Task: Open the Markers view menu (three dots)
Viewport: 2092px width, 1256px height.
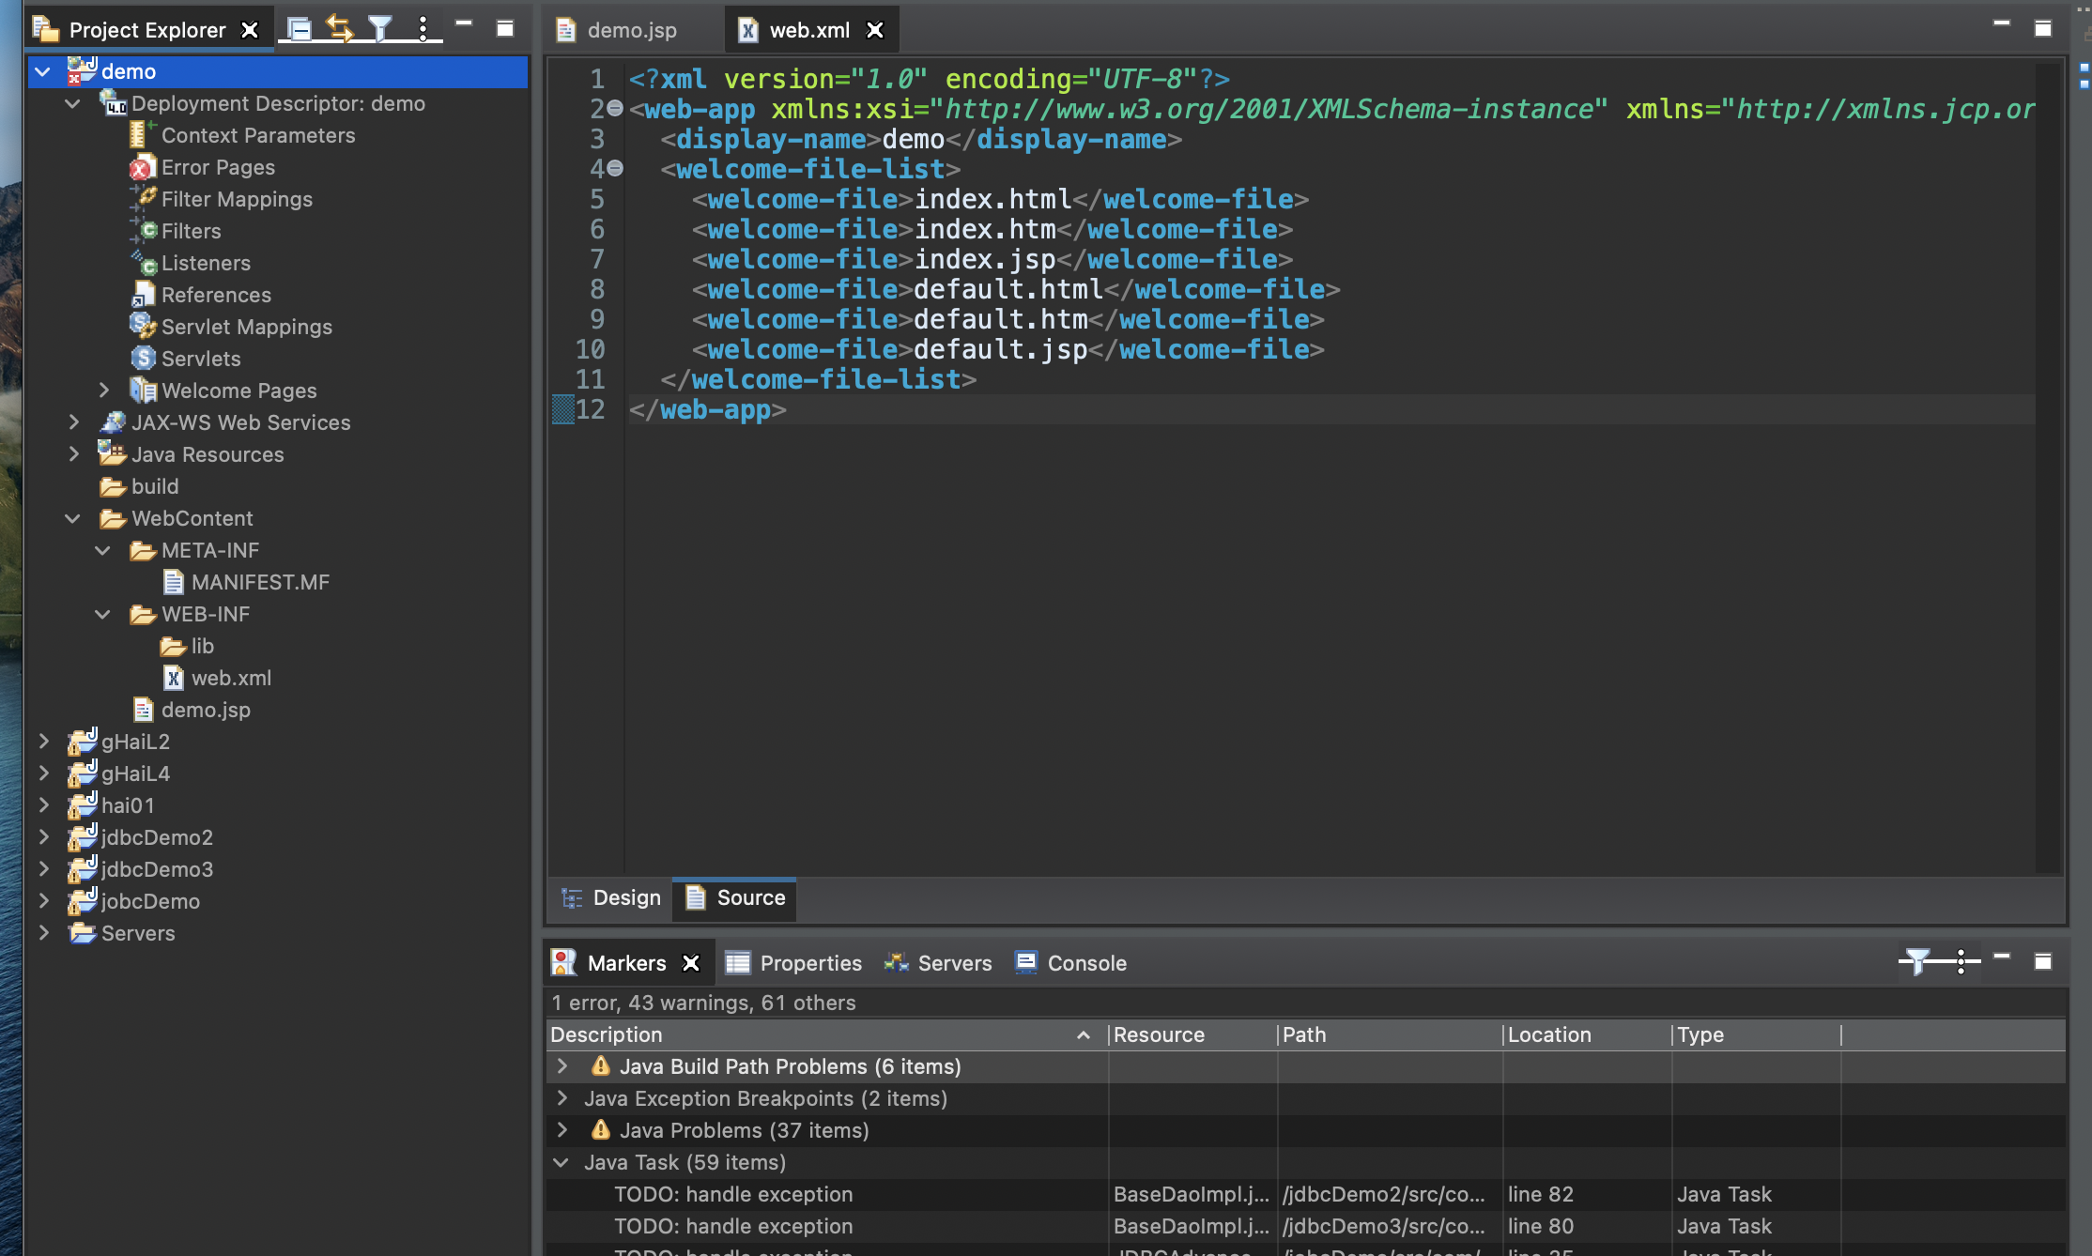Action: [1961, 961]
